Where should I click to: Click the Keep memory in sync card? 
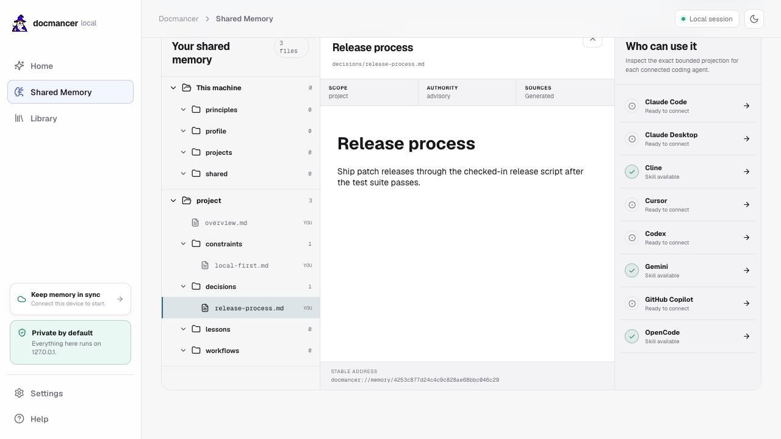pos(70,299)
